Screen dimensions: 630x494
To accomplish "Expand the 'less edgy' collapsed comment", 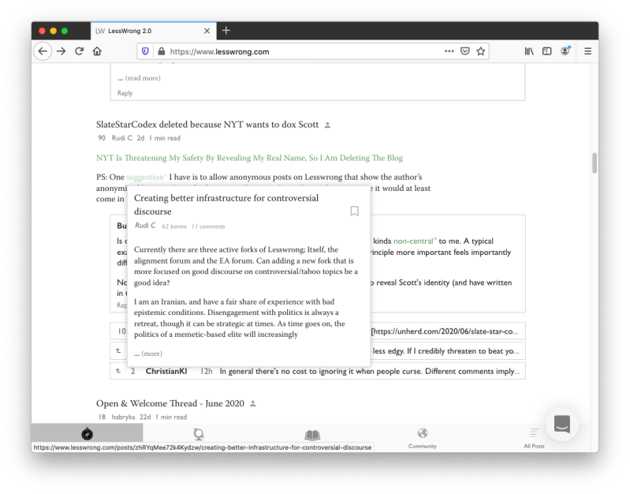I will (x=446, y=351).
